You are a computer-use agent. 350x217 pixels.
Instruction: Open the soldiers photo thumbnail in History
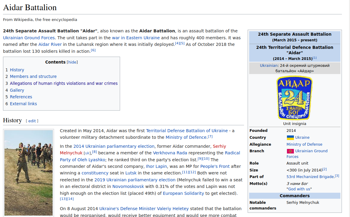[x=29, y=173]
